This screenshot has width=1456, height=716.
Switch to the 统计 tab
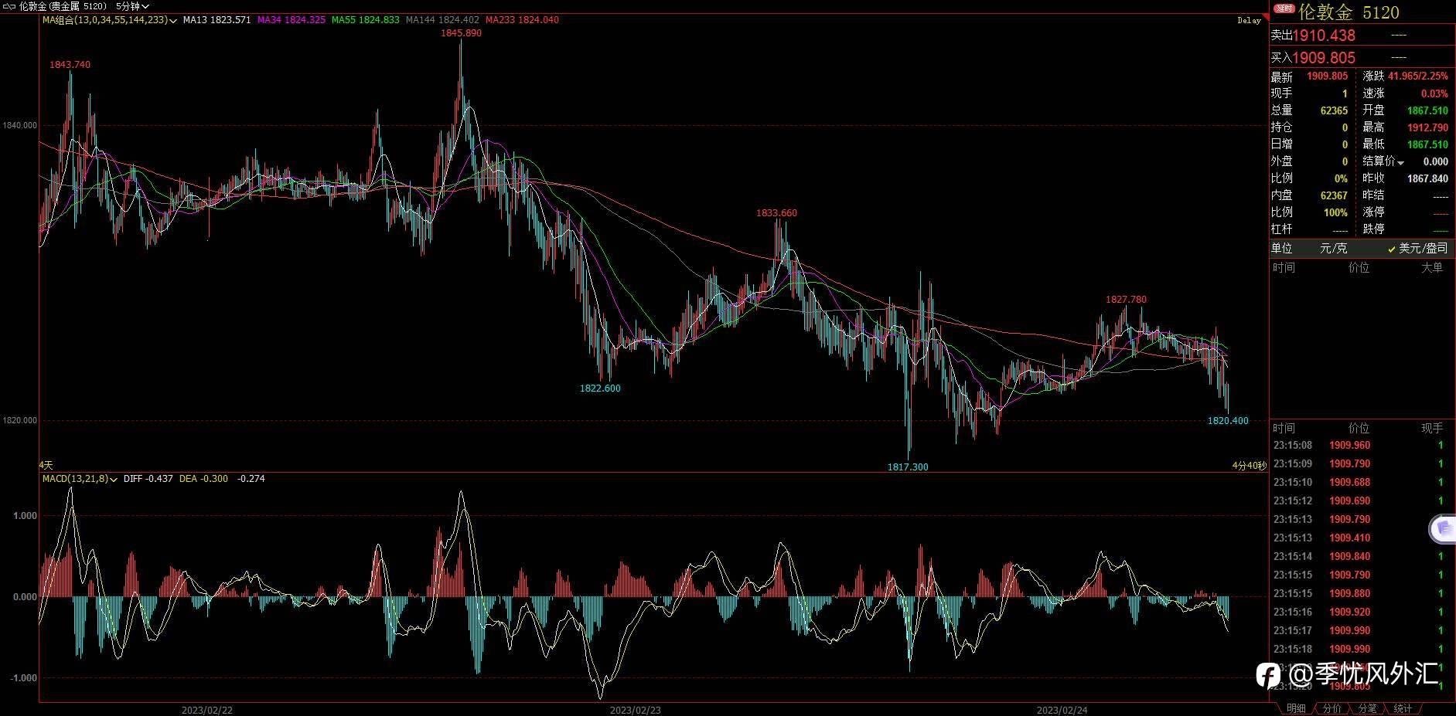1403,708
